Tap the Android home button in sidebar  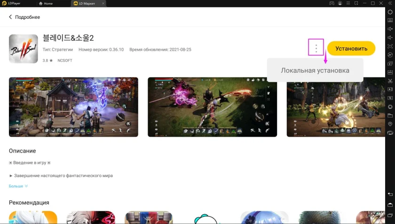click(x=390, y=205)
